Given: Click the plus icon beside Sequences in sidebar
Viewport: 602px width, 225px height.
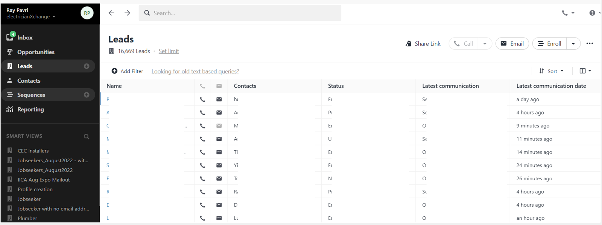Looking at the screenshot, I should coord(87,95).
